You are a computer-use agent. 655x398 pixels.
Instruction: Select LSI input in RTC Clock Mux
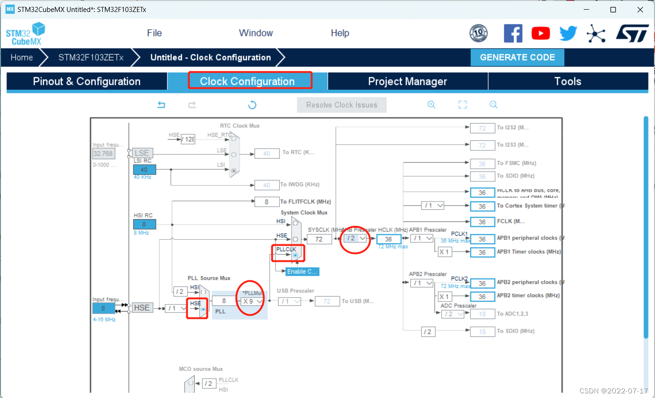(x=234, y=171)
